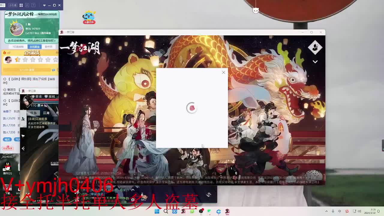Viewport: 384px width, 216px height.
Task: Click the microphone icon in system tray
Action: [333, 211]
